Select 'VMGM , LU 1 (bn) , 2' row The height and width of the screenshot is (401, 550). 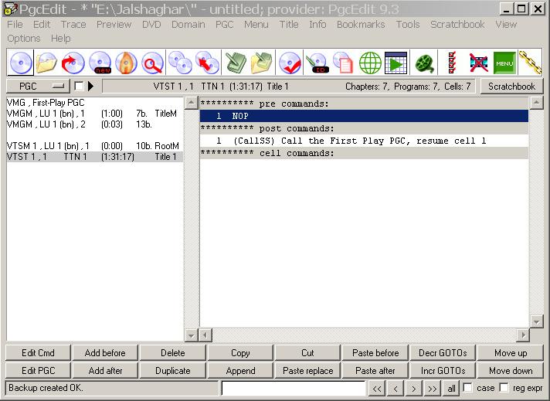[x=95, y=124]
